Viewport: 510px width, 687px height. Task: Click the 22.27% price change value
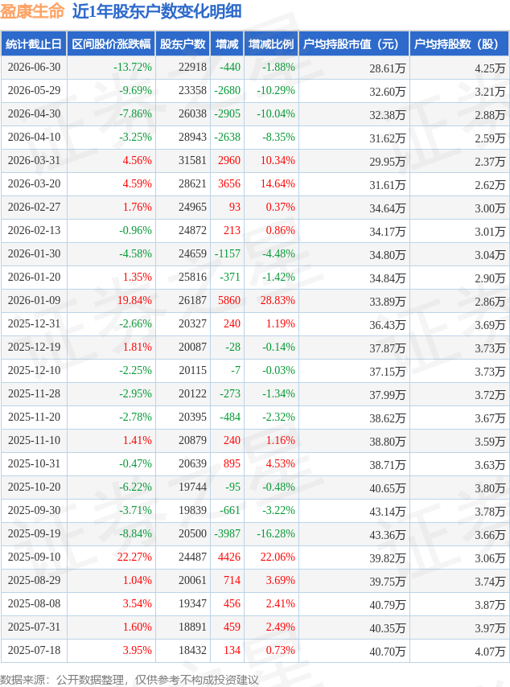click(x=134, y=557)
